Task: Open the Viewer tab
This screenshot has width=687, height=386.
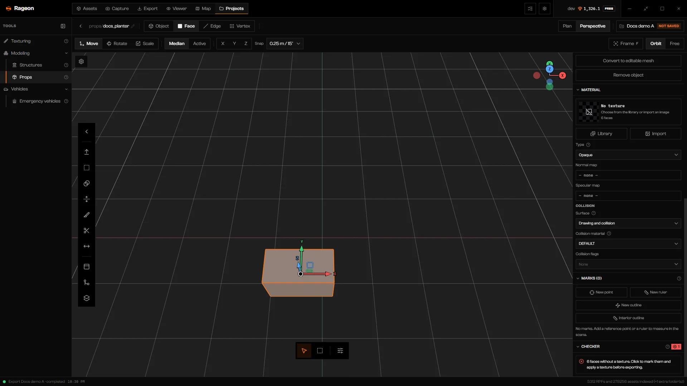Action: 176,9
